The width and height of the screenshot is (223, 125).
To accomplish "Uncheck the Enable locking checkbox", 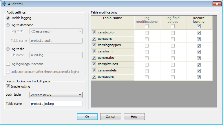I will [8, 86].
